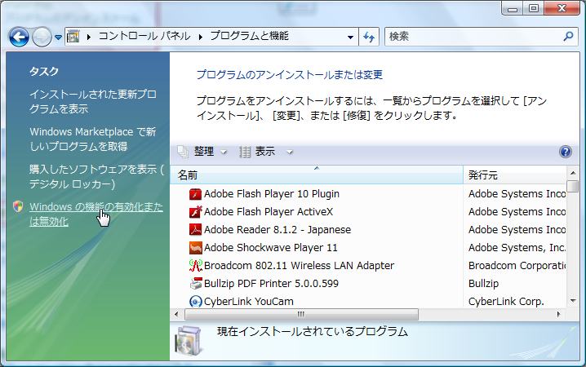The height and width of the screenshot is (367, 586).
Task: Open インストールされた更新プログラムを表示 link
Action: (93, 101)
